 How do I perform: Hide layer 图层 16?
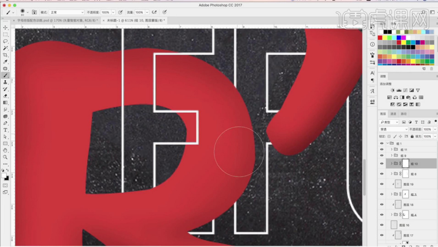382,225
